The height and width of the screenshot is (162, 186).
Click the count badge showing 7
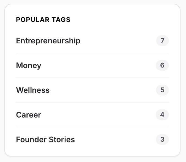162,41
